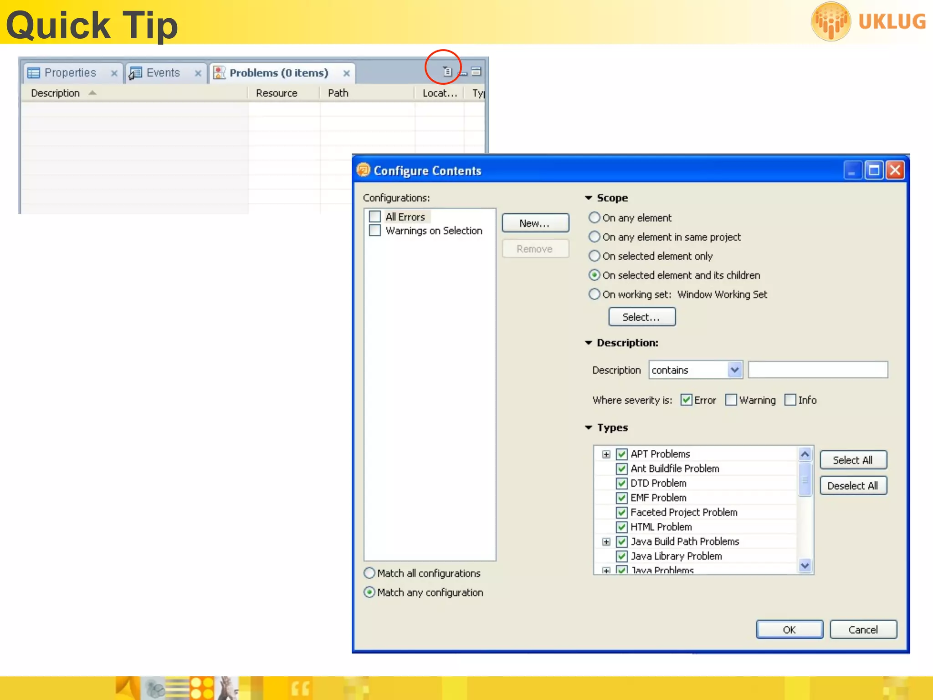Collapse the Scope section triangle
Image resolution: width=933 pixels, height=700 pixels.
click(589, 198)
